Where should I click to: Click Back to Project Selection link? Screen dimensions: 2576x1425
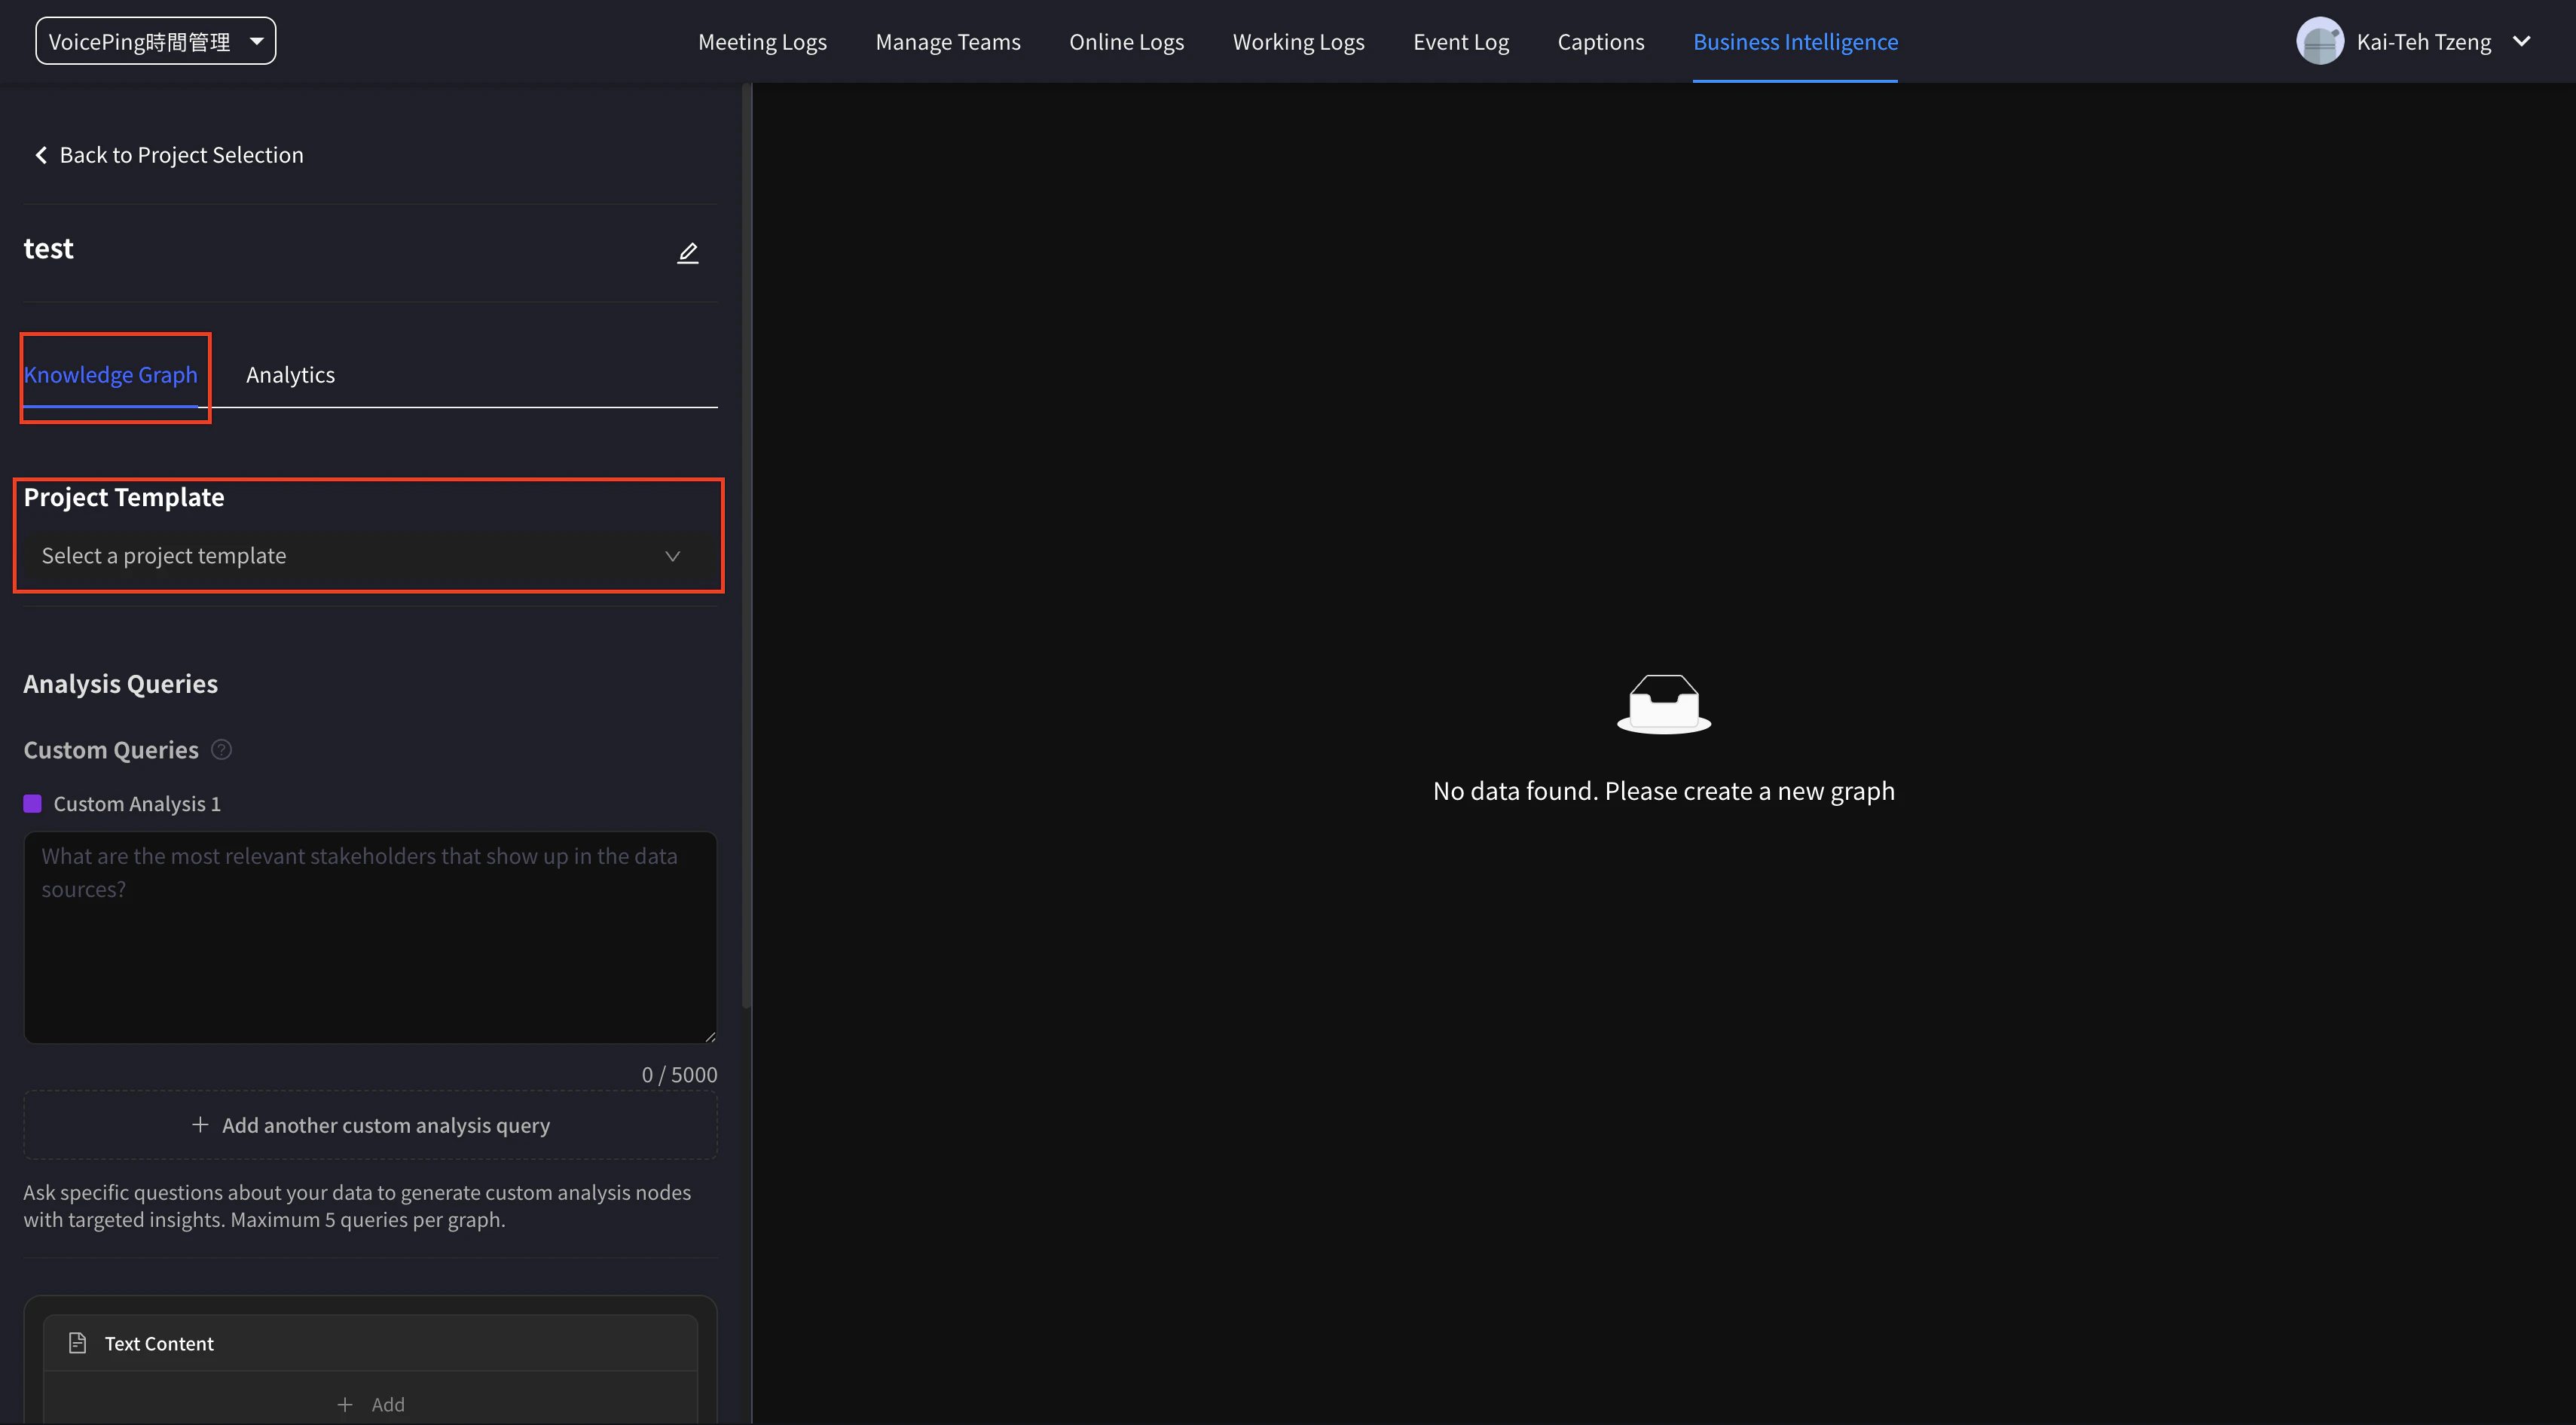click(181, 155)
